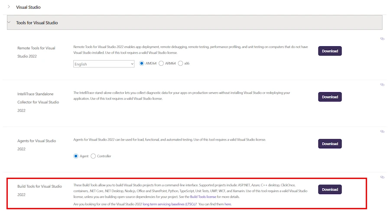Select the ARM64 architecture radio button
390x211 pixels.
pos(161,63)
